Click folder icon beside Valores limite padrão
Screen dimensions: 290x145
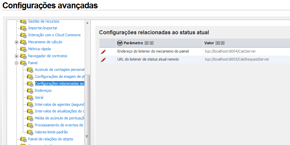coord(30,132)
